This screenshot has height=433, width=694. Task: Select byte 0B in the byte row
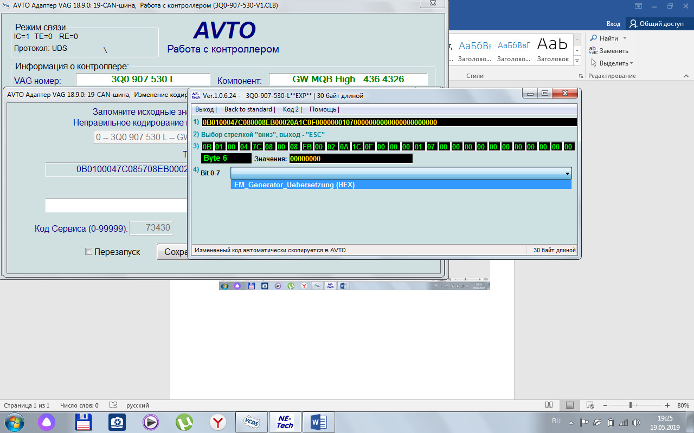point(207,147)
